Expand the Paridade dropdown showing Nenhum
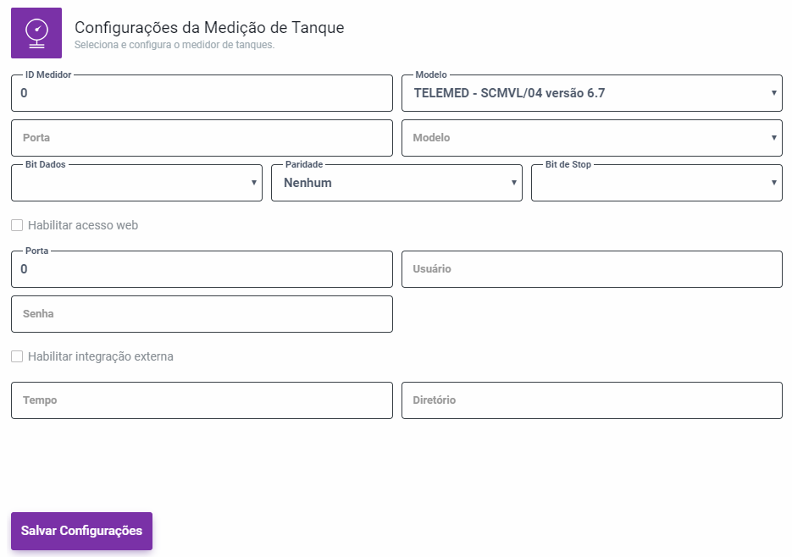The height and width of the screenshot is (557, 792). pyautogui.click(x=396, y=183)
